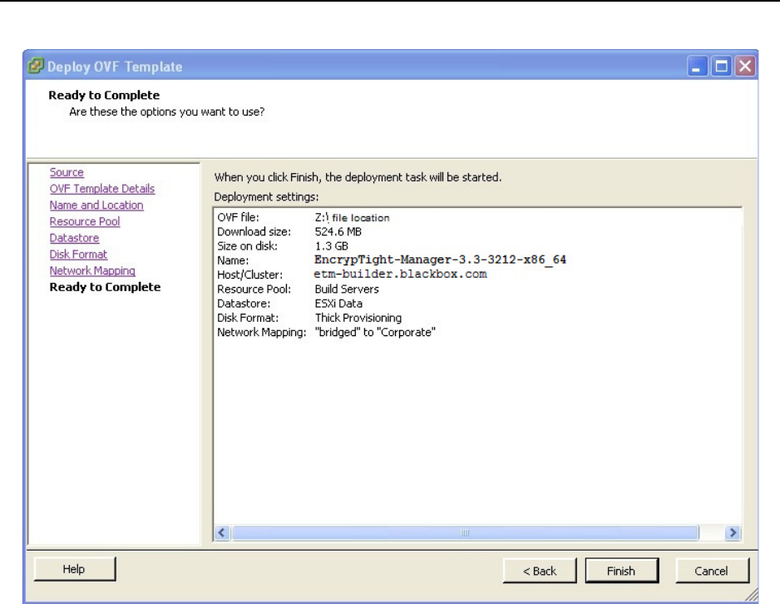Select the Resource Pool step link
This screenshot has width=780, height=604.
pyautogui.click(x=84, y=221)
